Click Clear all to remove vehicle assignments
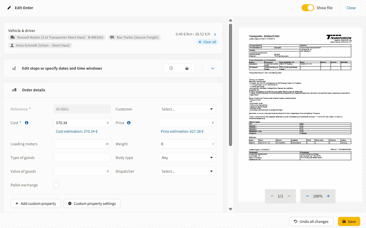 pos(207,42)
